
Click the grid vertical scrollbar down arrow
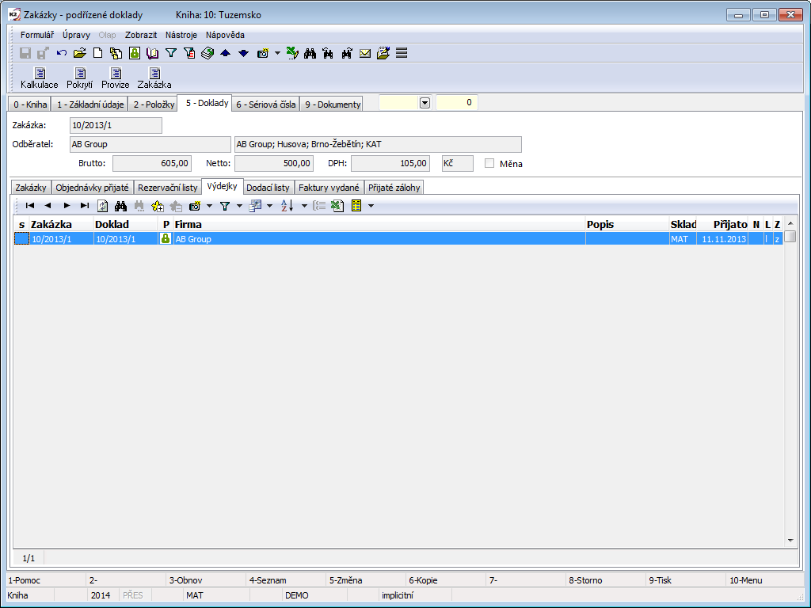coord(790,540)
